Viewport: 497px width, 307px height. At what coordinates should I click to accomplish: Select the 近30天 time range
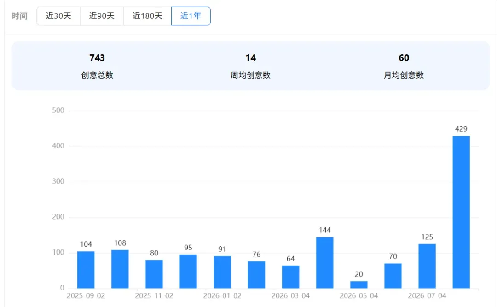coord(58,16)
